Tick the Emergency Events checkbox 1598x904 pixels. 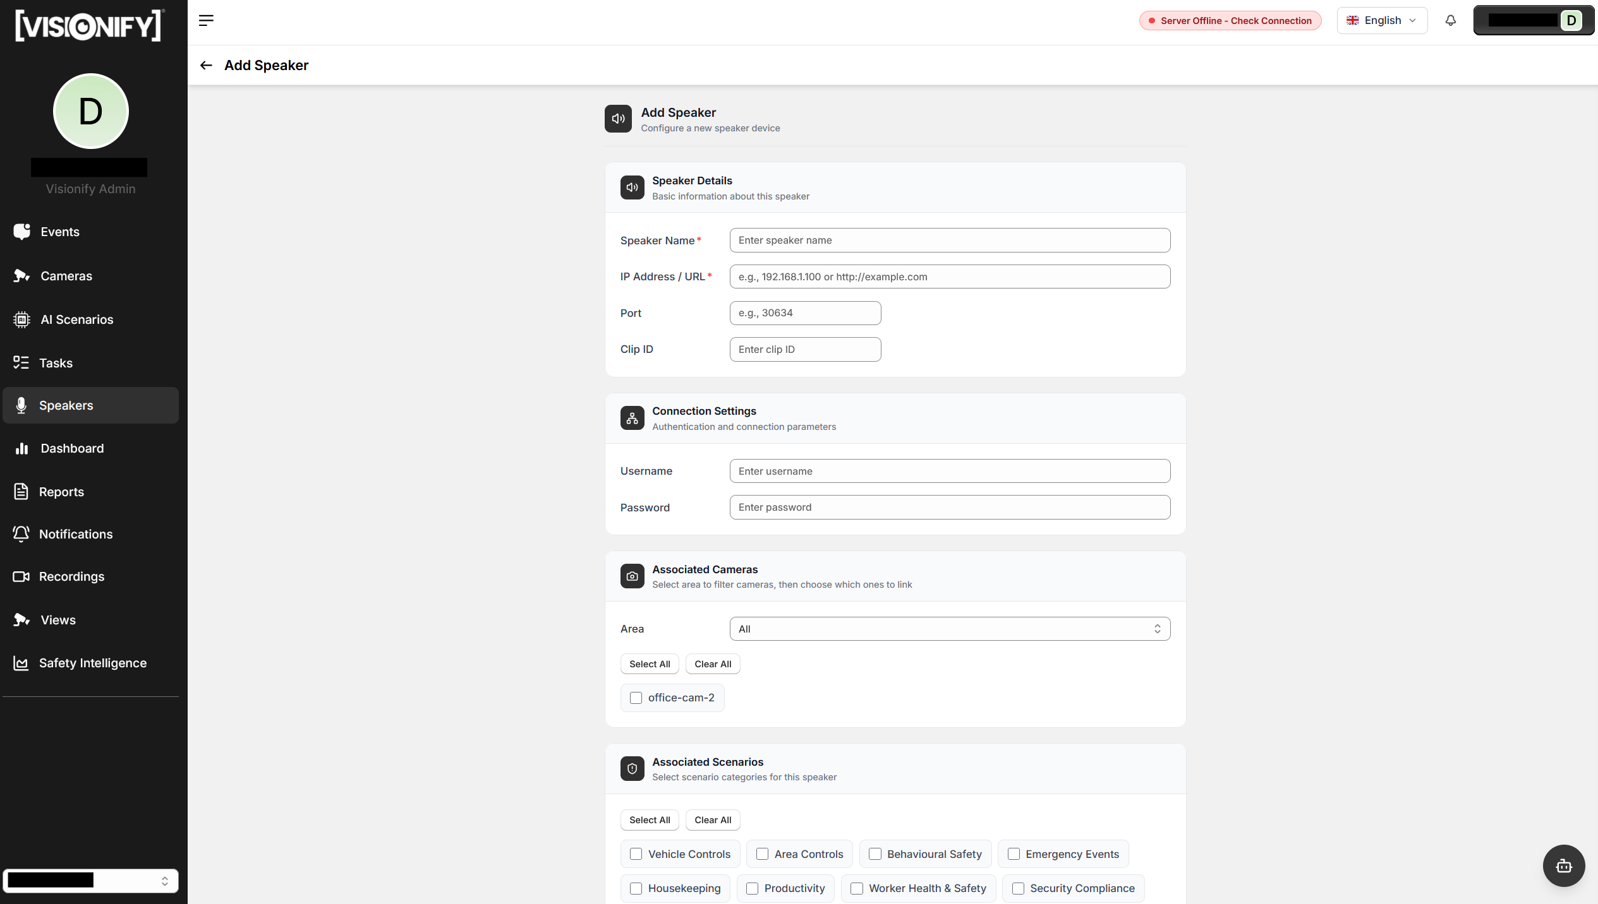click(1014, 853)
